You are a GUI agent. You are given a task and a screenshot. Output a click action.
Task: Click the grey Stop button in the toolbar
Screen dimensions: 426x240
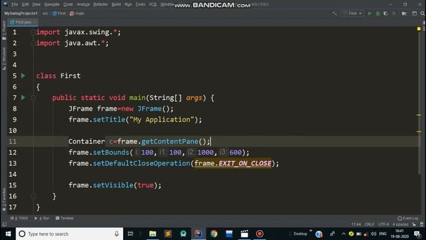394,13
